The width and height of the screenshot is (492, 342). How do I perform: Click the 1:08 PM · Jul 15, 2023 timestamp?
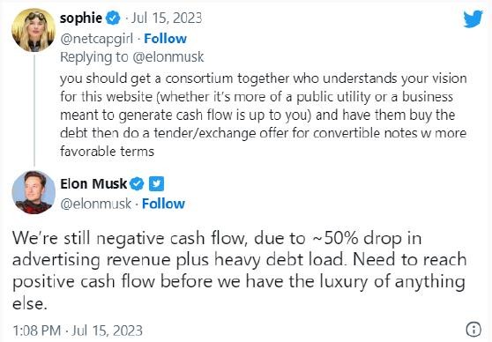[x=78, y=331]
